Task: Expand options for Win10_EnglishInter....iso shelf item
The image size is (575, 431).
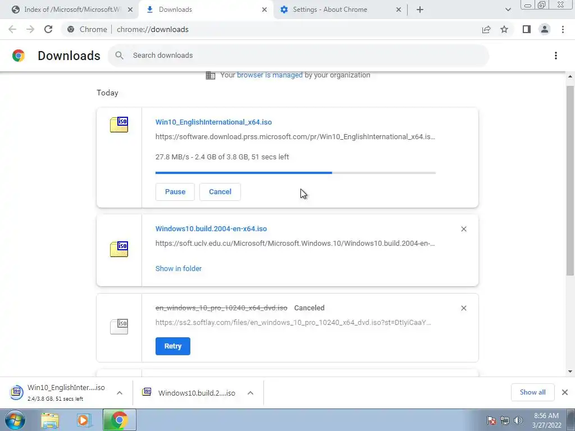Action: pos(120,393)
